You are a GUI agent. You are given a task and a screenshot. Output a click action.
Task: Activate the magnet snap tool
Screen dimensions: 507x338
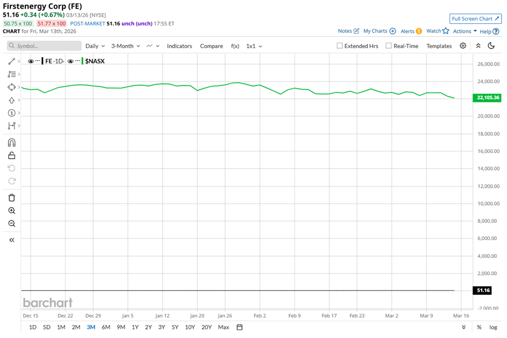(11, 143)
